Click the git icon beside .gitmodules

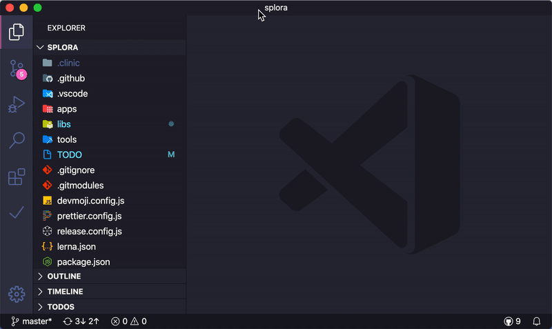[x=47, y=186]
